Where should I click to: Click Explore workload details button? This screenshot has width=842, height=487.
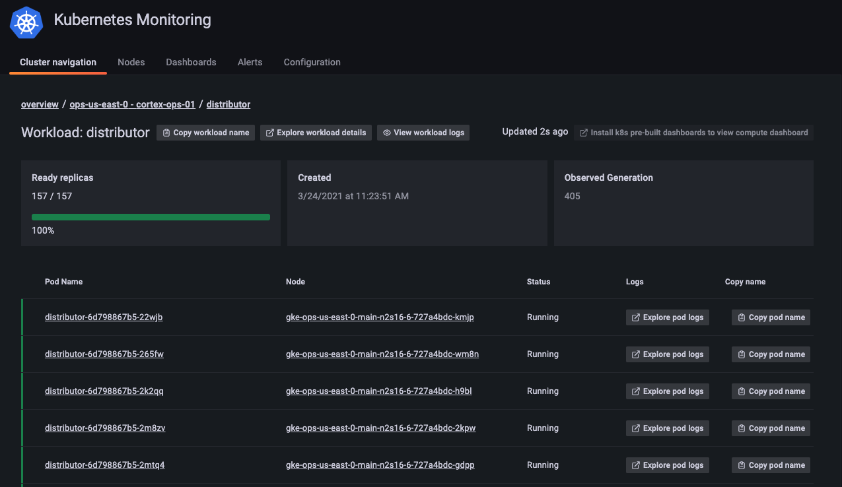(x=316, y=133)
